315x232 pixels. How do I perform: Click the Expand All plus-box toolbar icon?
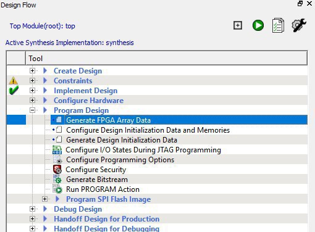(x=238, y=25)
